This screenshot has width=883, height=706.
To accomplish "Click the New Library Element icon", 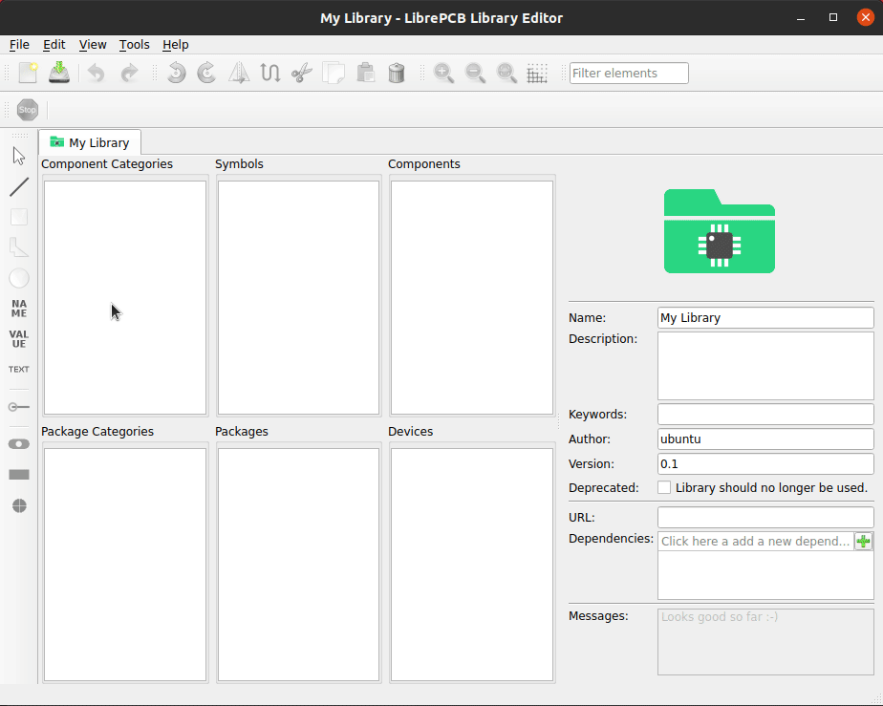I will coord(28,74).
